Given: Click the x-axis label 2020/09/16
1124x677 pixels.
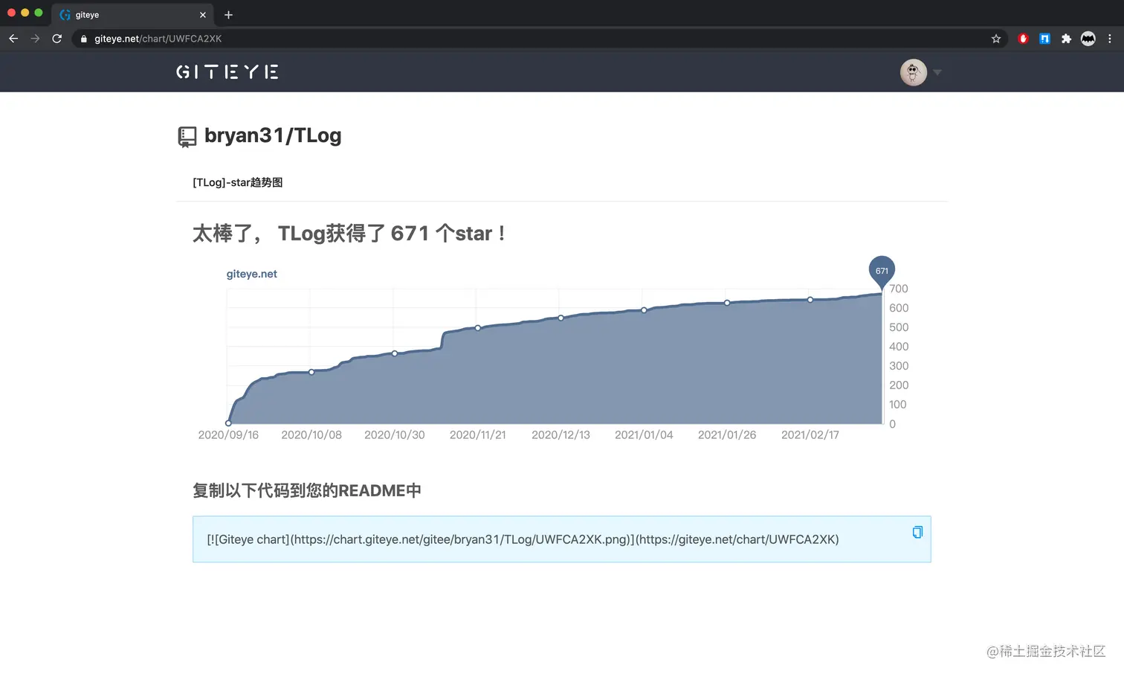Looking at the screenshot, I should click(x=228, y=434).
